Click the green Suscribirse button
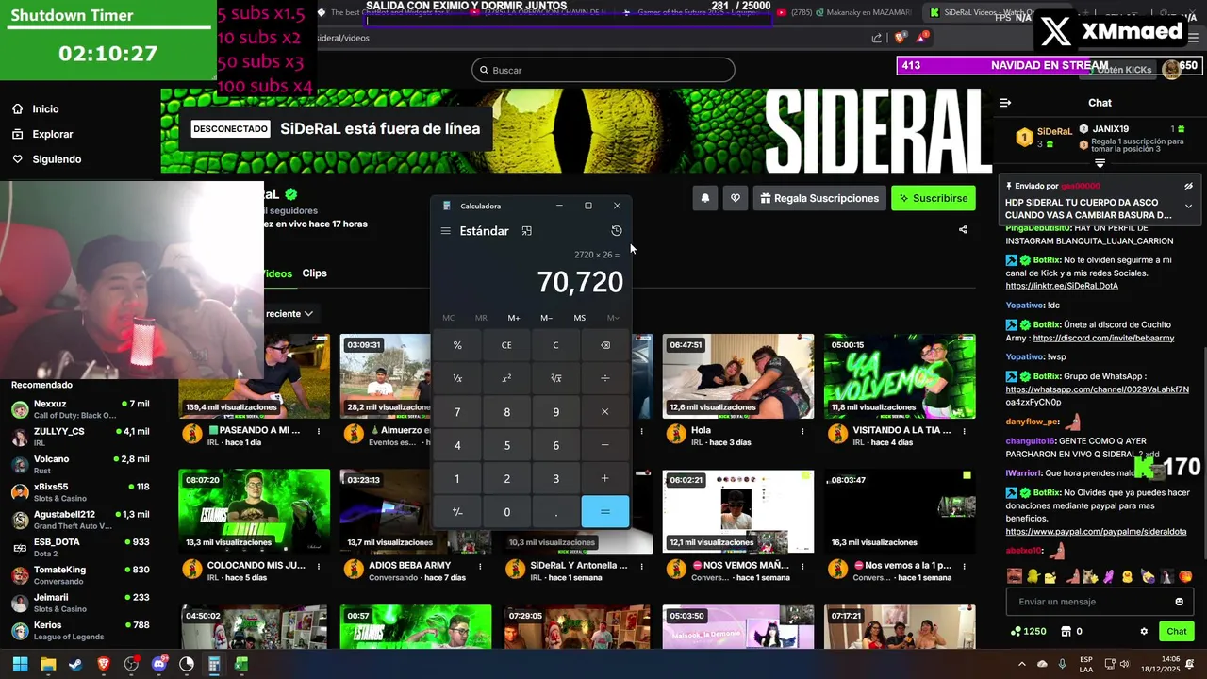Screen dimensions: 1207x679 (x=934, y=198)
